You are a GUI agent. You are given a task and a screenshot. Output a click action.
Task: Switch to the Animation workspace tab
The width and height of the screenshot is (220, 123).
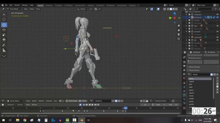100,5
